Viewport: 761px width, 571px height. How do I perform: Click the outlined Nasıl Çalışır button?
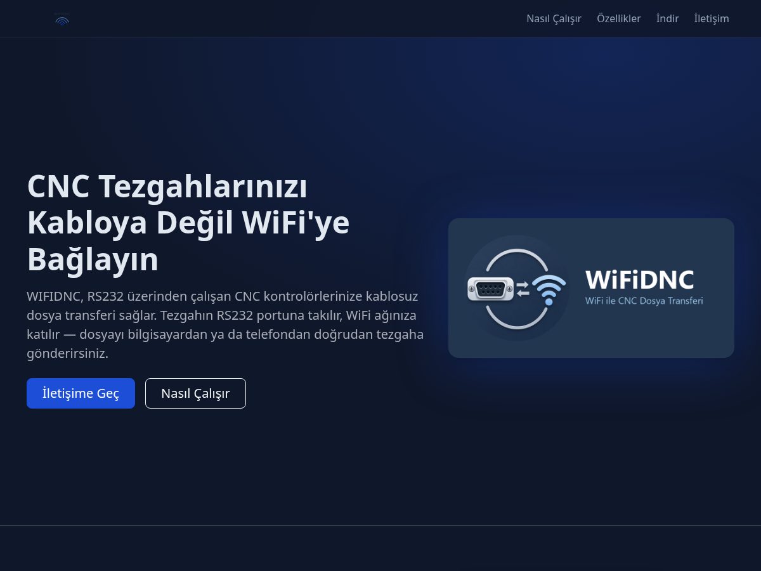click(195, 393)
